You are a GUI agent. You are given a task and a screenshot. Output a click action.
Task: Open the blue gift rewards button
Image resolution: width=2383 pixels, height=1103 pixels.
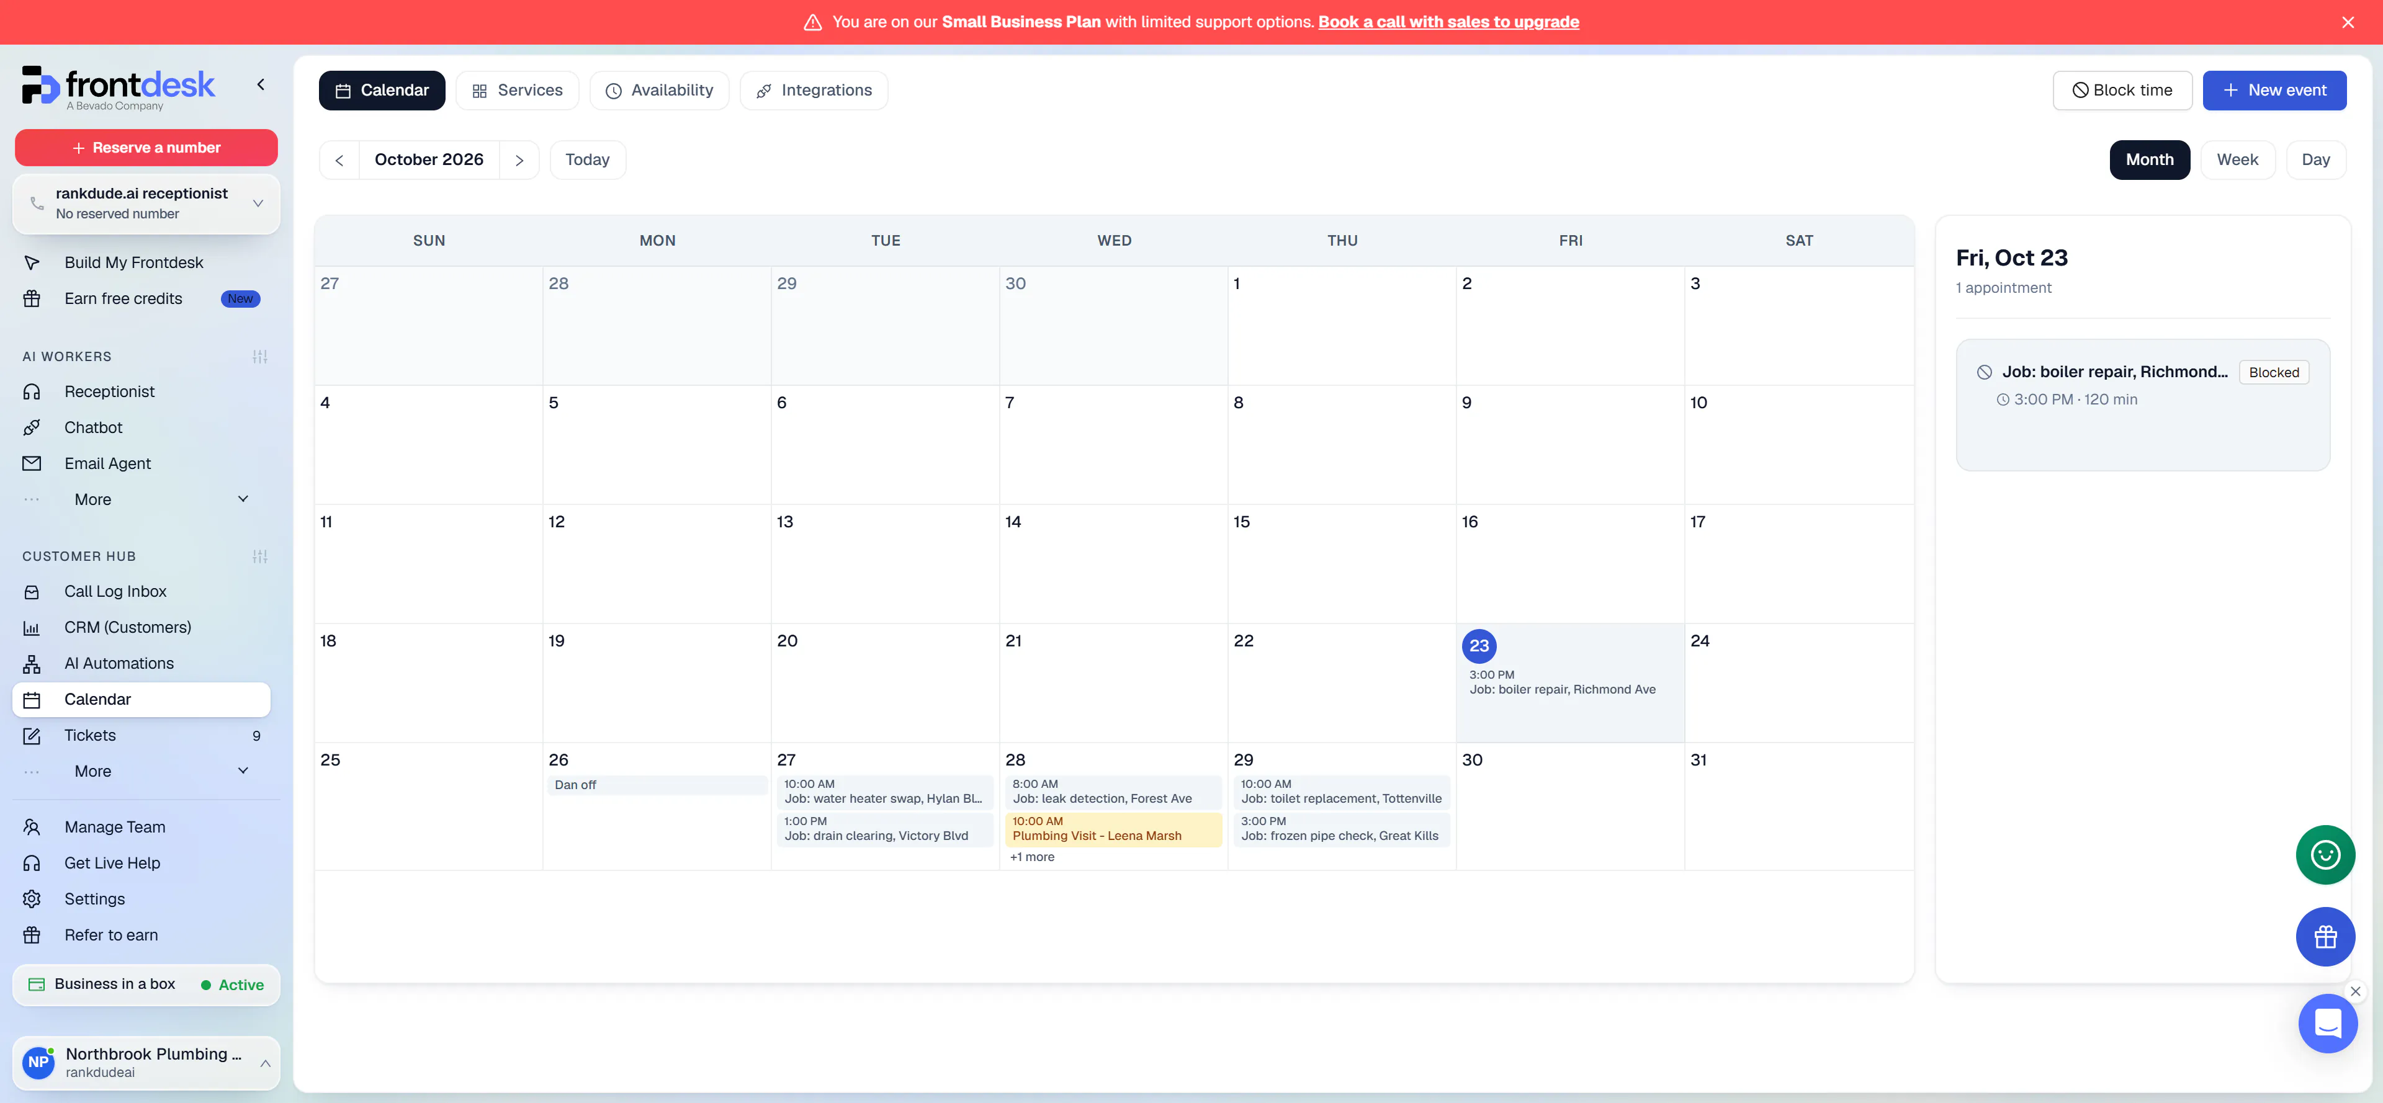coord(2325,937)
